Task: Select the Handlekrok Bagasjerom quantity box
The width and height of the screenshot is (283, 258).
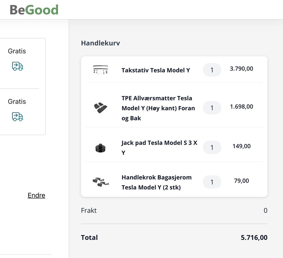Action: (x=212, y=182)
